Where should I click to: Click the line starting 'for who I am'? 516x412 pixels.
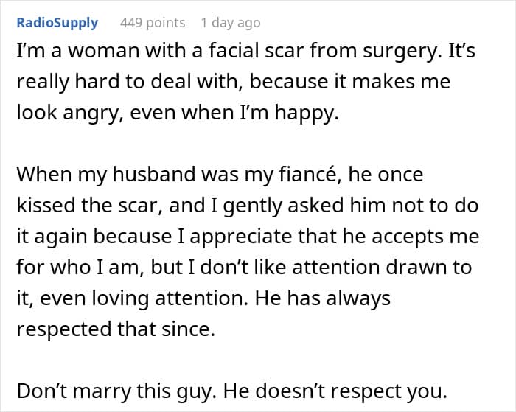click(x=243, y=268)
